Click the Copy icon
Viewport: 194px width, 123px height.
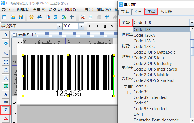(91, 17)
